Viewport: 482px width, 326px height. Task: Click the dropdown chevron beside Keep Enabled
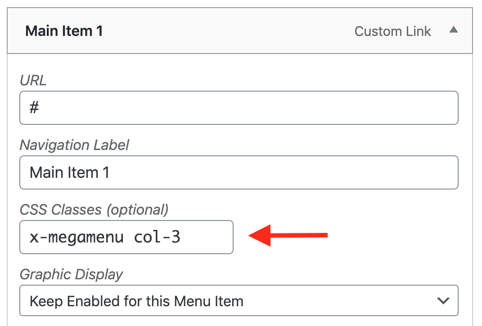[x=443, y=300]
